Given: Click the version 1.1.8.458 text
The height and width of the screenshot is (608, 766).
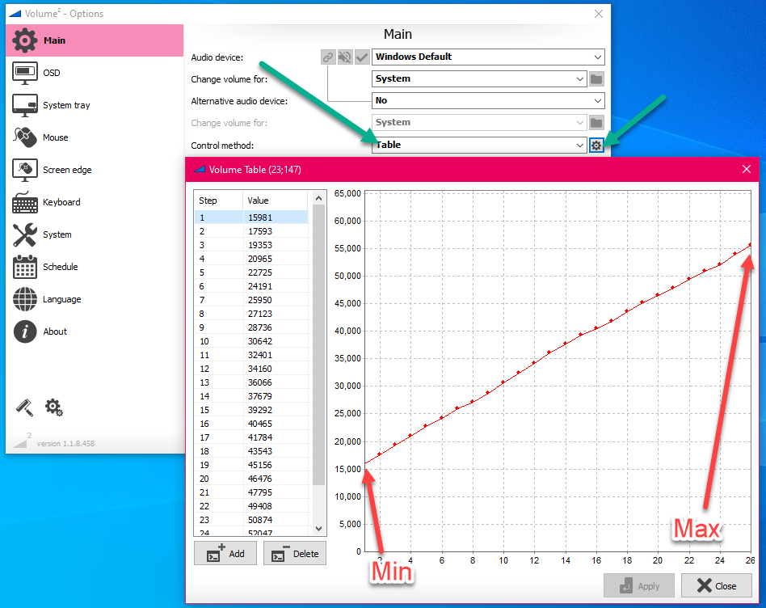Looking at the screenshot, I should pos(65,443).
